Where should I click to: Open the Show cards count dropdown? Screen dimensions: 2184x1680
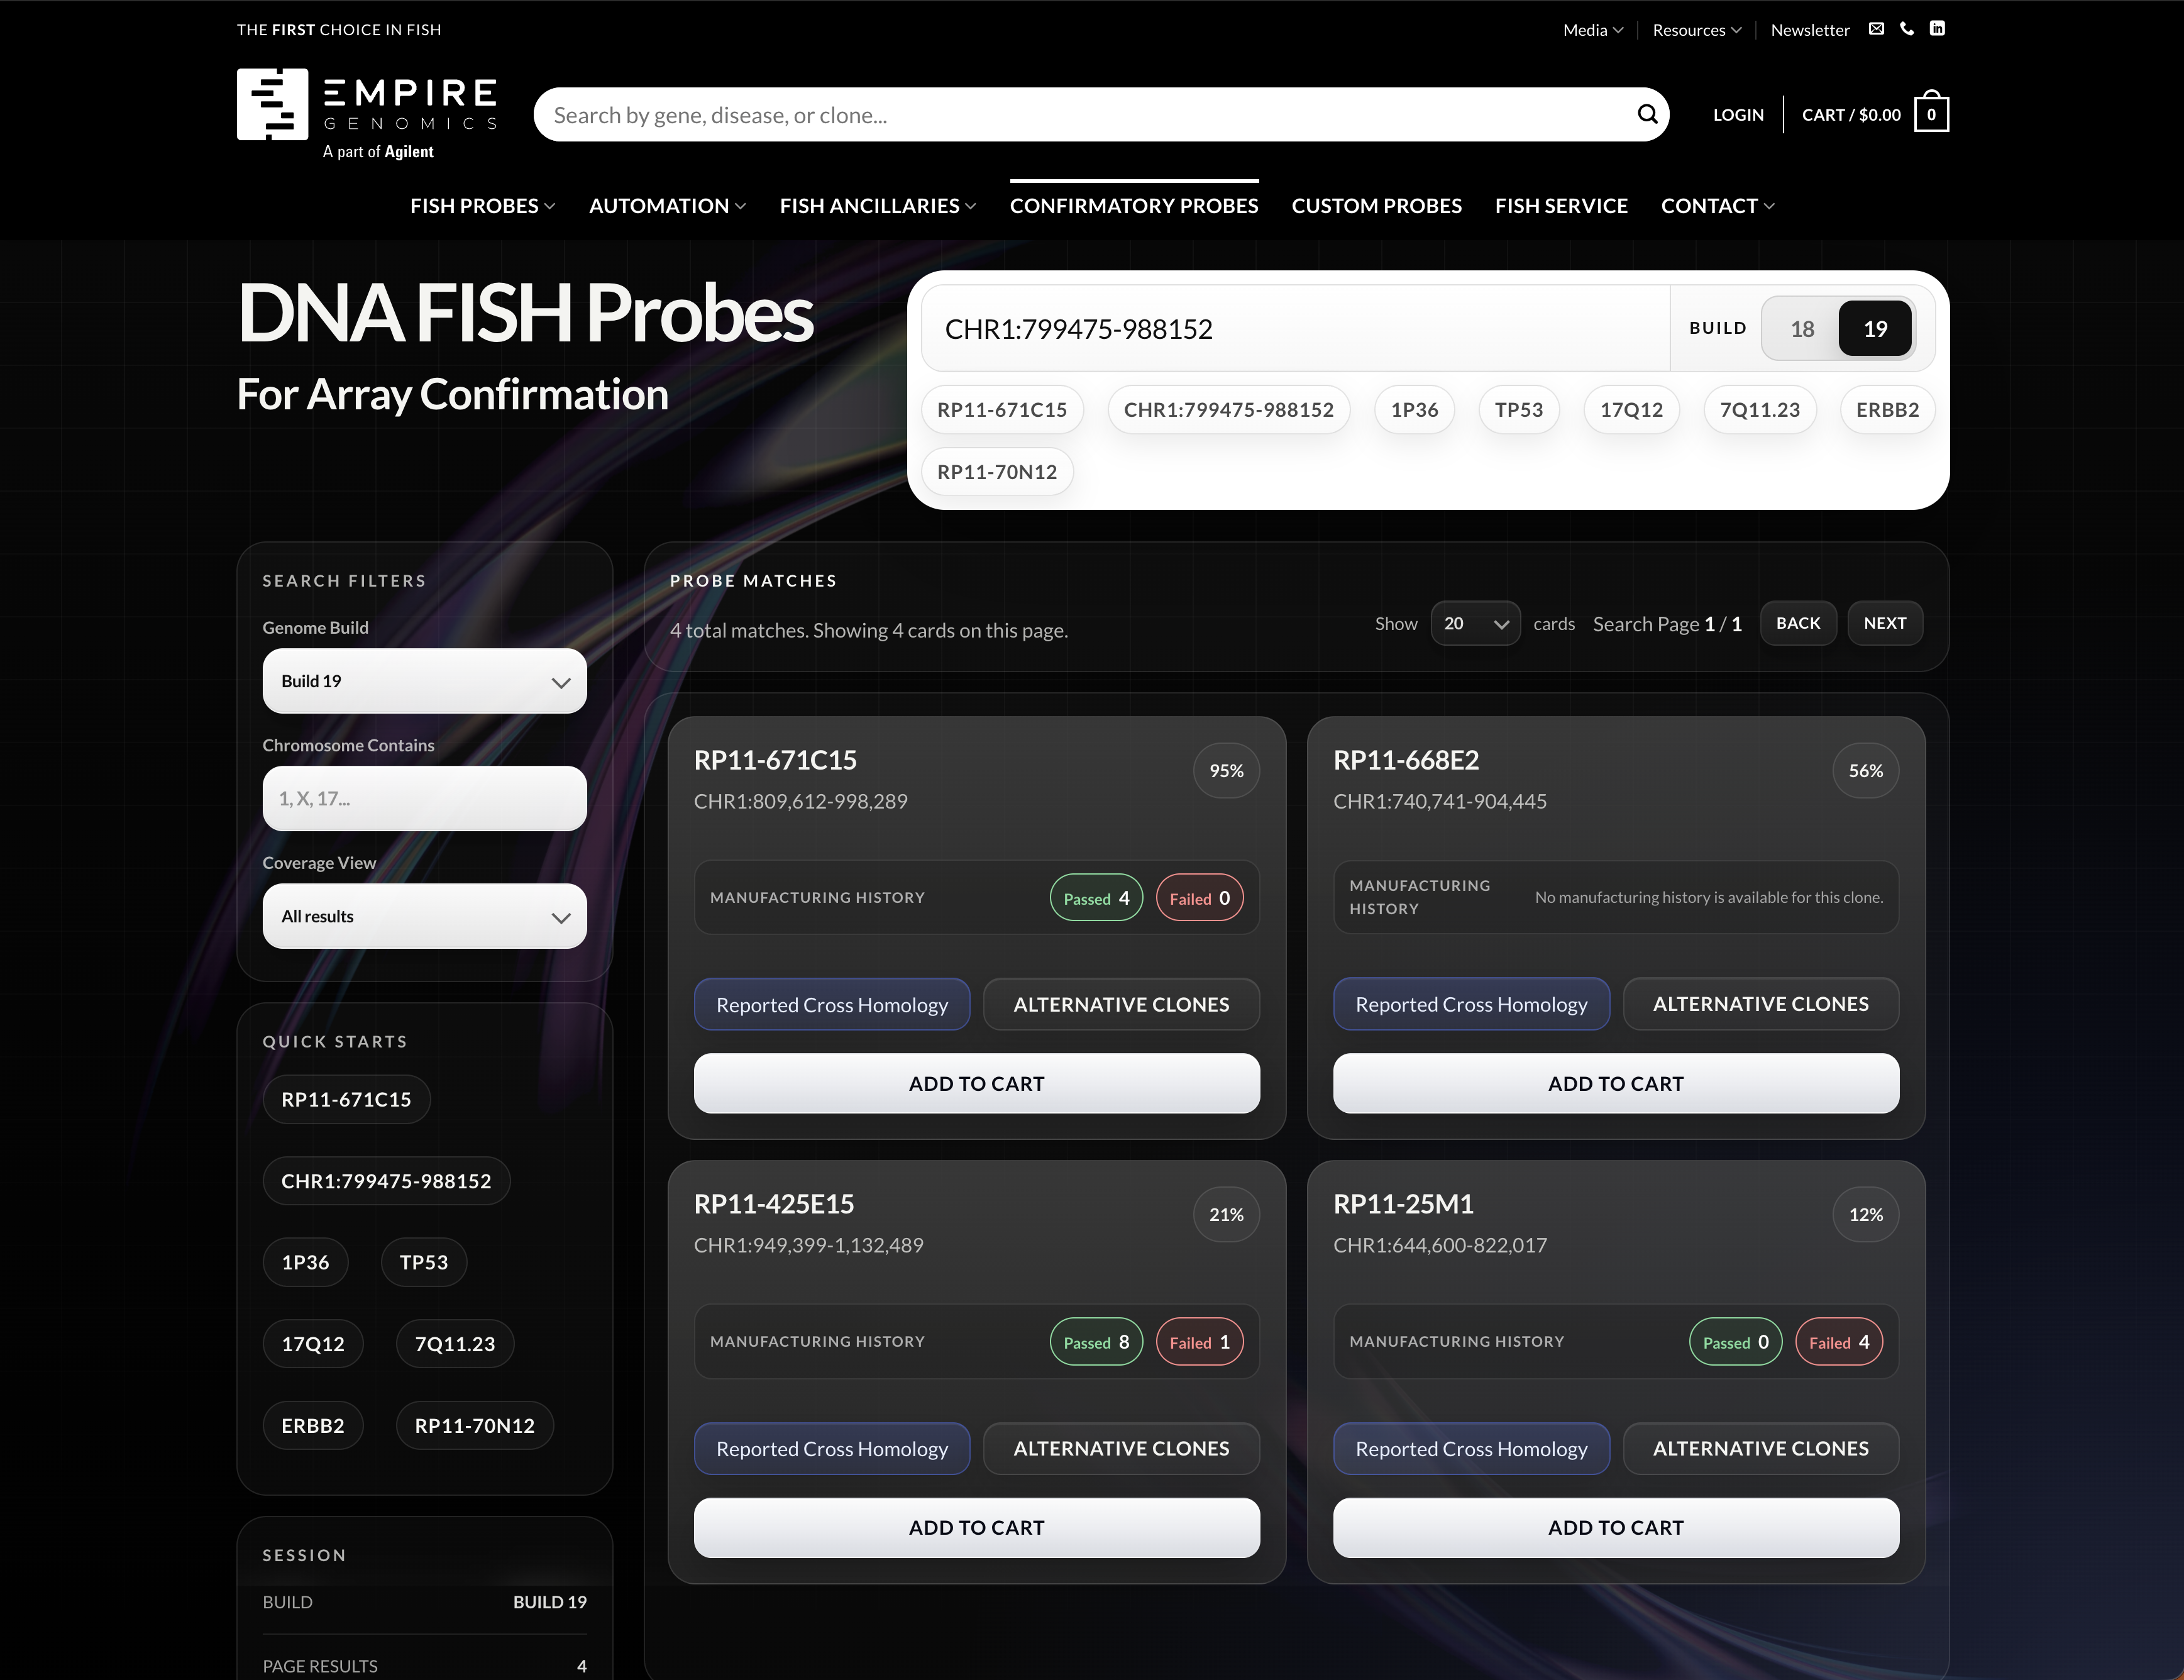tap(1475, 623)
